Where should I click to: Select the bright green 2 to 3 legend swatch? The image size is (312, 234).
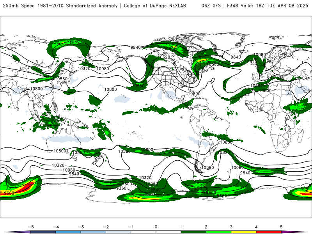point(219,232)
